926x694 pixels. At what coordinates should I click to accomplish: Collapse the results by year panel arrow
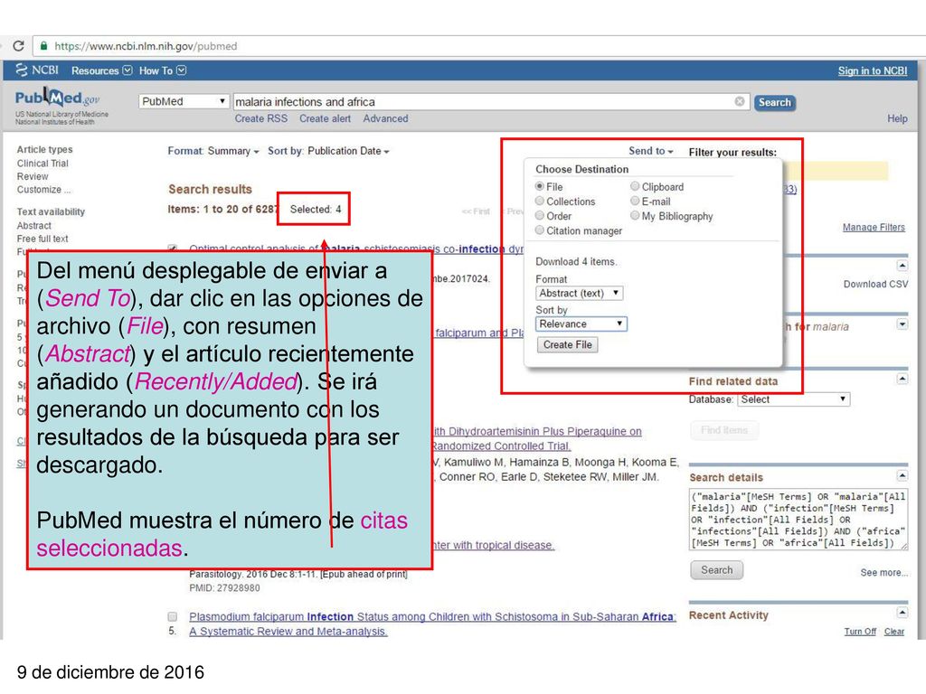click(902, 266)
